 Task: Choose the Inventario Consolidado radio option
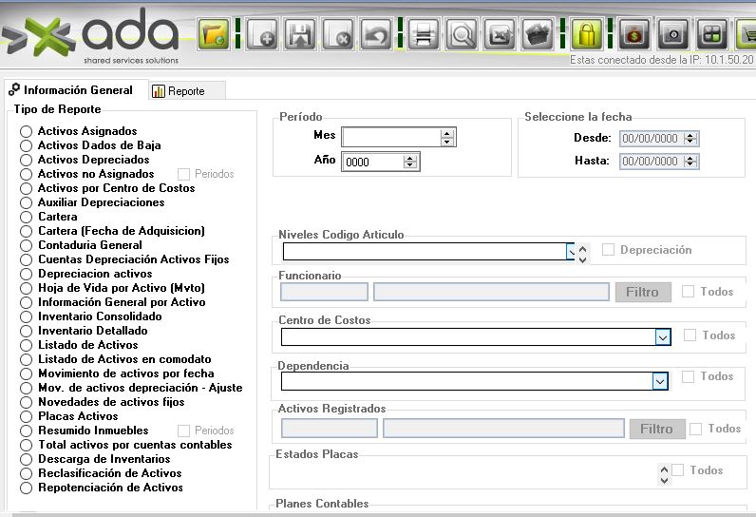tap(27, 317)
